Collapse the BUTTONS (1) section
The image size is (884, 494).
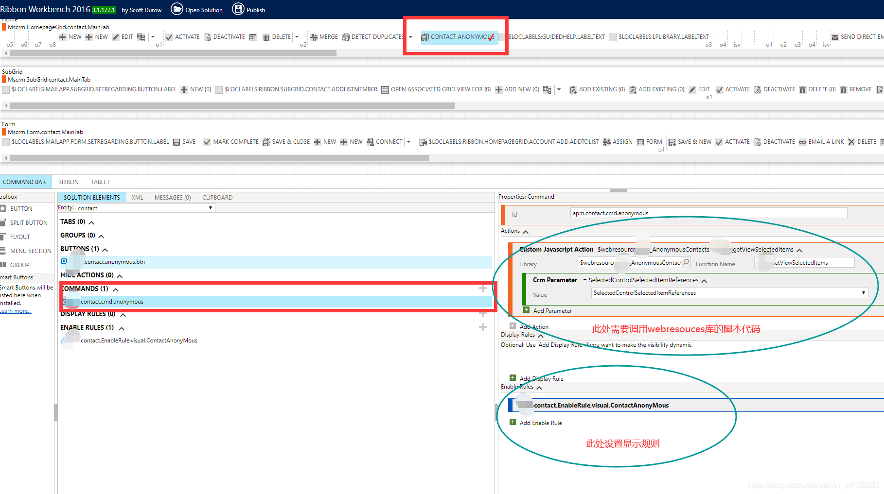(105, 250)
